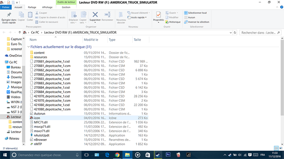Screen dimensions: 284x159
Task: Switch to large icons view in status bar
Action: point(281,148)
